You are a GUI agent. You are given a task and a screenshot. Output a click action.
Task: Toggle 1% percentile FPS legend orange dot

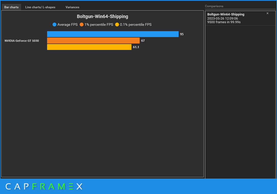(81, 25)
